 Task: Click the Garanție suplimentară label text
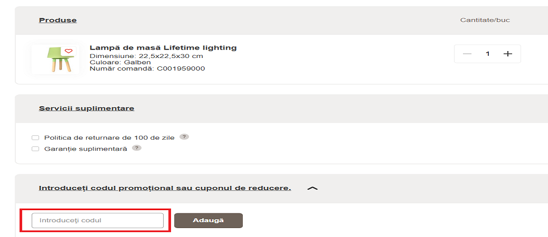(x=86, y=149)
